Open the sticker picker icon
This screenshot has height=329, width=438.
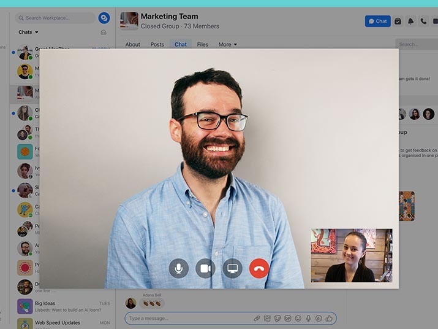[278, 319]
